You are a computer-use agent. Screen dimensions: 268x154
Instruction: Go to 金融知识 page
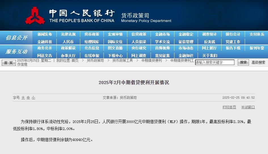click(186, 56)
